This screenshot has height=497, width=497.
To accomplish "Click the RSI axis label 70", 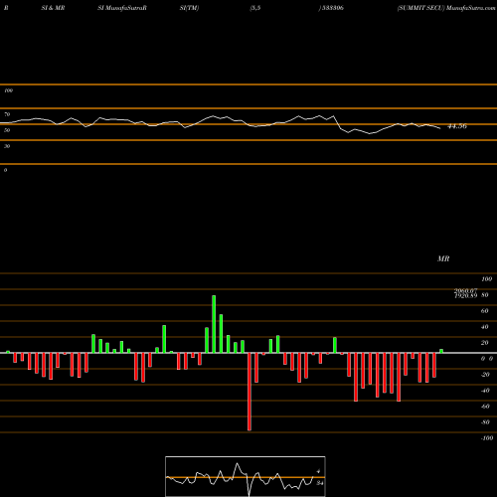I will click(x=7, y=114).
